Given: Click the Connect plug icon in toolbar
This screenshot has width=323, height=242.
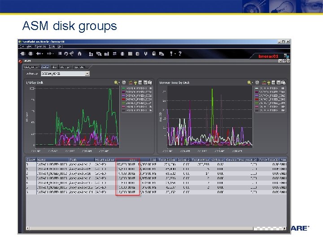Looking at the screenshot, I should [x=23, y=54].
